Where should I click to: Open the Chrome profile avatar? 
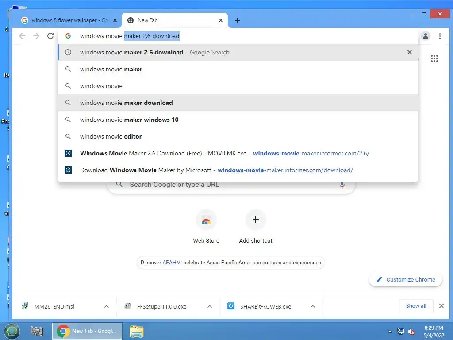(426, 36)
